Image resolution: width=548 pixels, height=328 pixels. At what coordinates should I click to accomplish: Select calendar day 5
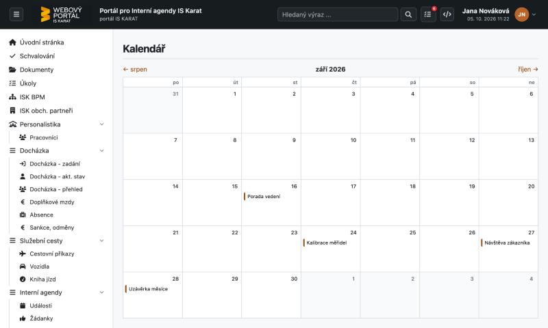pos(449,110)
